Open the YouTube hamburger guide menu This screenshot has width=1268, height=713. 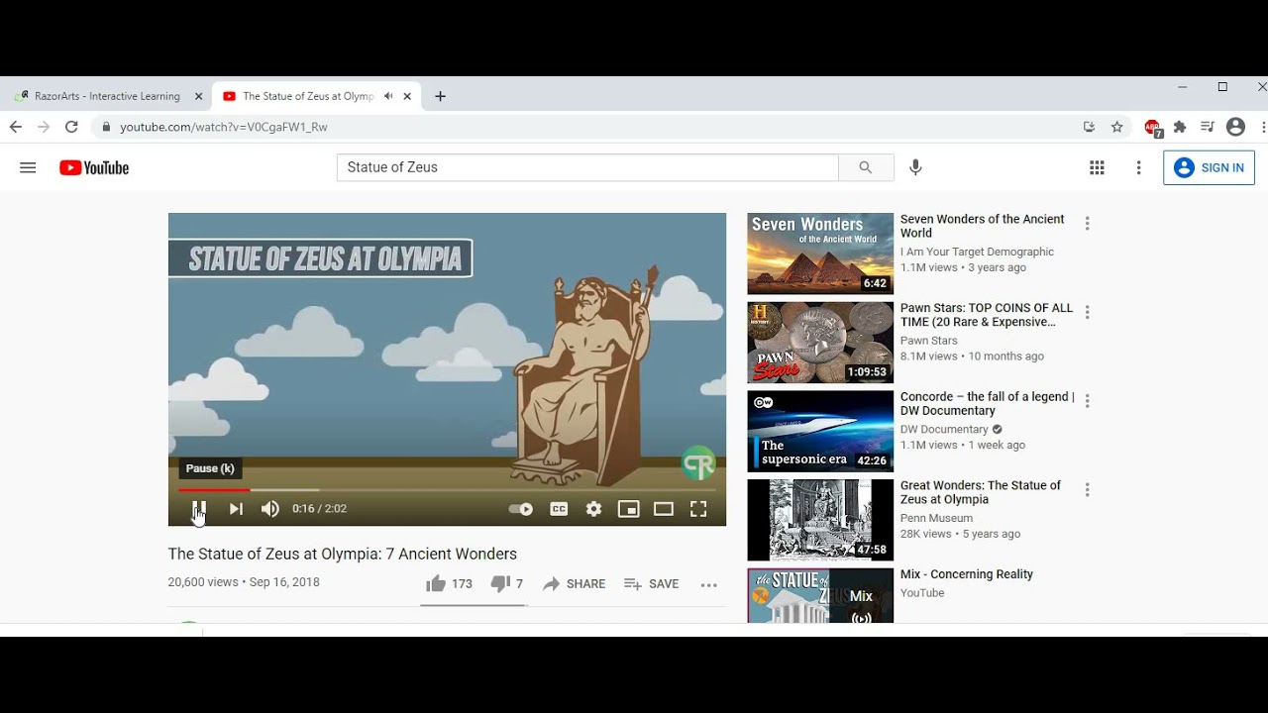pos(28,168)
